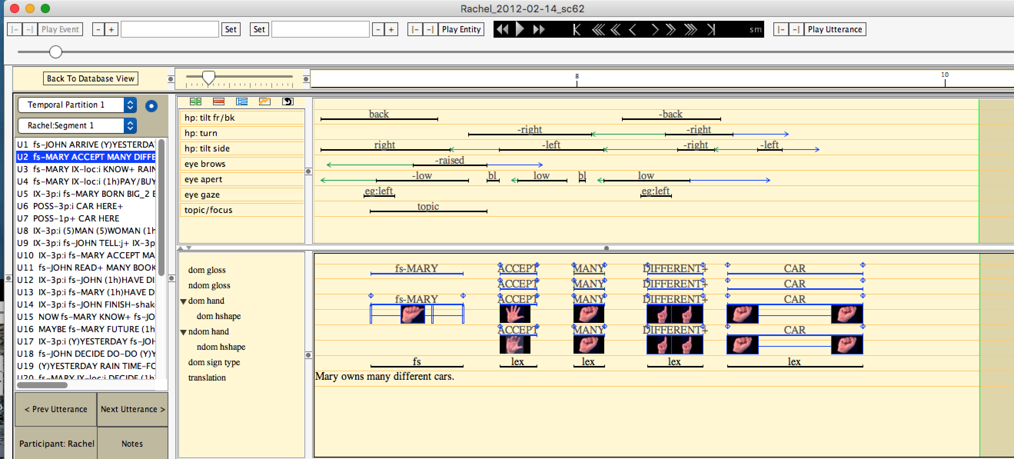
Task: Click the vertical scrollbar of the utterance list
Action: pyautogui.click(x=161, y=208)
